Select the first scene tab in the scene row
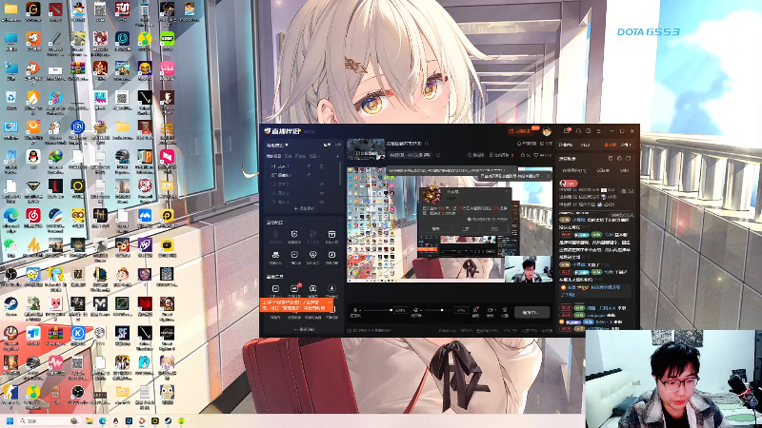This screenshot has height=428, width=762. (x=273, y=156)
